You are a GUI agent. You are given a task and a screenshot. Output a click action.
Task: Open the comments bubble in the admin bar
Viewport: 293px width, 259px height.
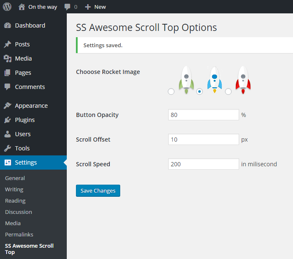point(67,7)
